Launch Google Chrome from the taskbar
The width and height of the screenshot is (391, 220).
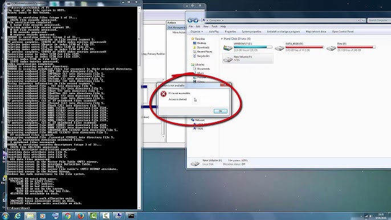tap(68, 216)
